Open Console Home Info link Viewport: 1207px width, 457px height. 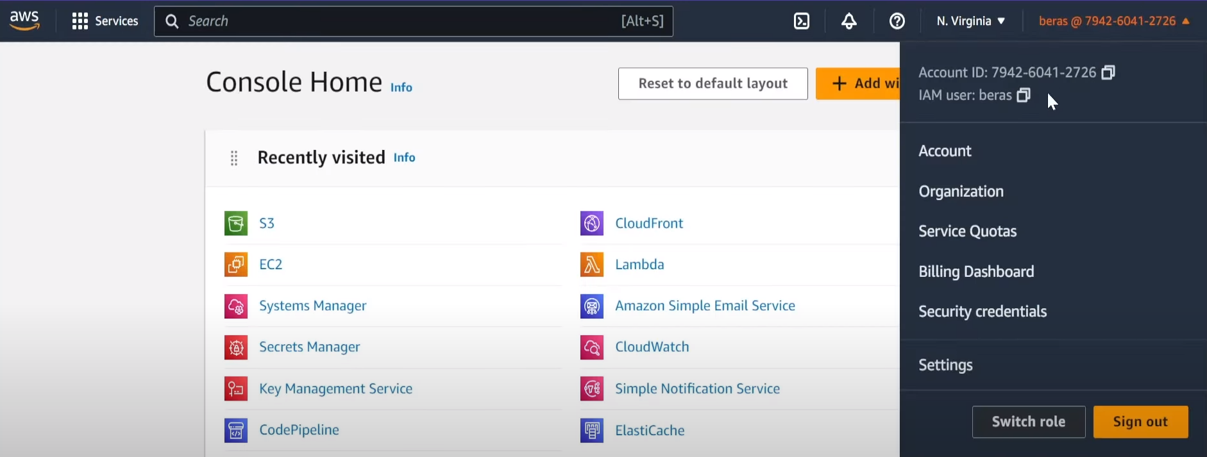click(401, 88)
